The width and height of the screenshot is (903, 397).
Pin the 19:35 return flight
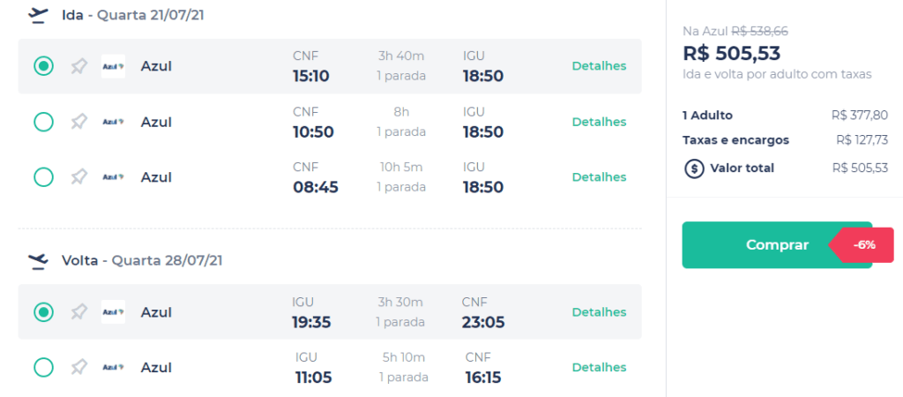(78, 311)
